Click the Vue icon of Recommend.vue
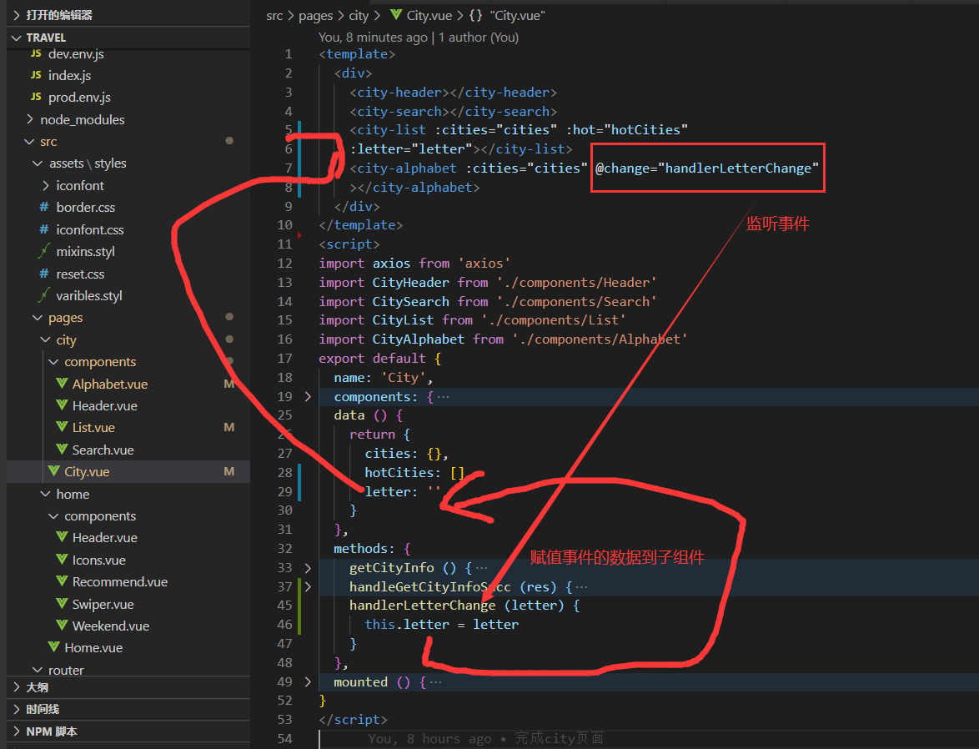979x749 pixels. (62, 581)
